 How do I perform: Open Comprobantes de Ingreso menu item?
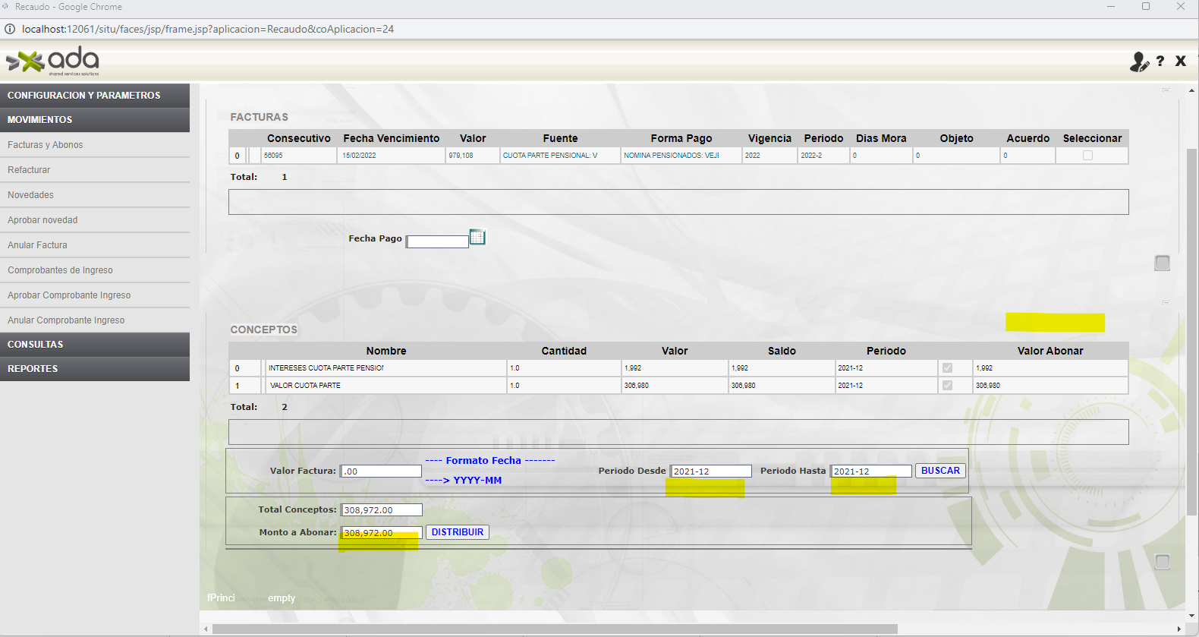click(x=60, y=270)
